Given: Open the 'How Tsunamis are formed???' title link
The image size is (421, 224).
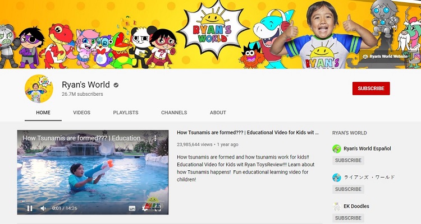Looking at the screenshot, I should click(248, 132).
